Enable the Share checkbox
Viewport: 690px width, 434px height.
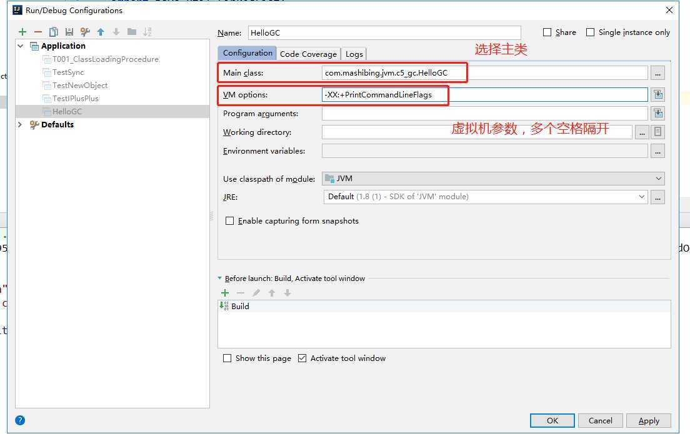[547, 32]
